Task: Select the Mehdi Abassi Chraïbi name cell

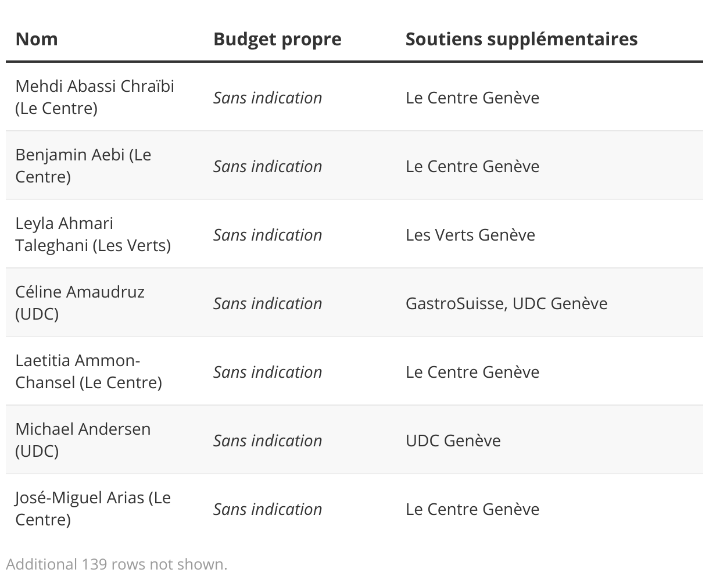Action: [95, 97]
